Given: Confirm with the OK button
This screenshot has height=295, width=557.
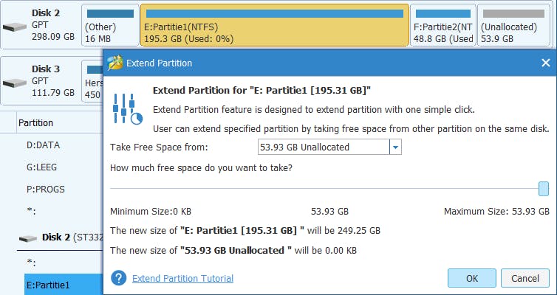Looking at the screenshot, I should point(471,278).
